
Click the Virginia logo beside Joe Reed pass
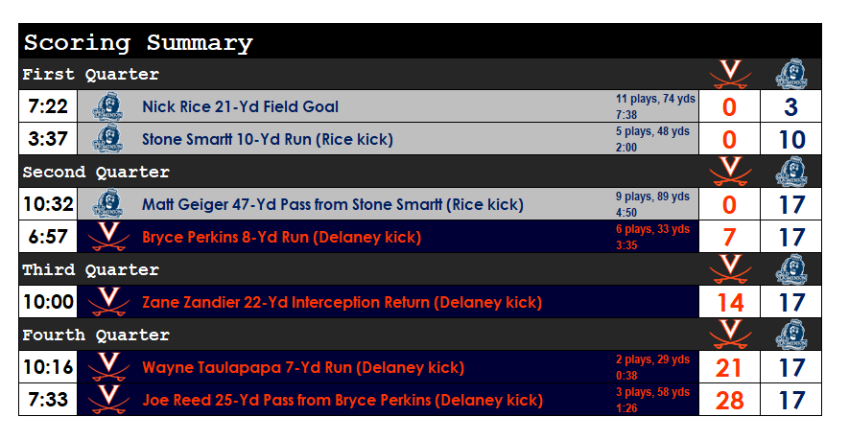pos(108,400)
